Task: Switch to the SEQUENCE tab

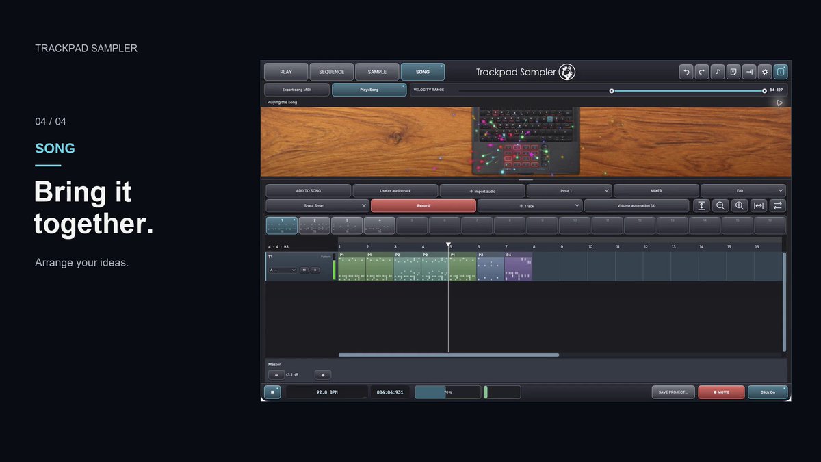Action: click(x=332, y=72)
